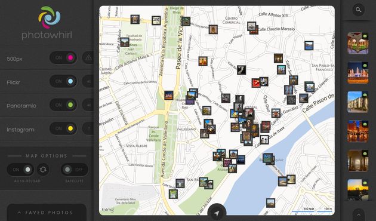Enable the Satellite map toggle

click(x=75, y=170)
